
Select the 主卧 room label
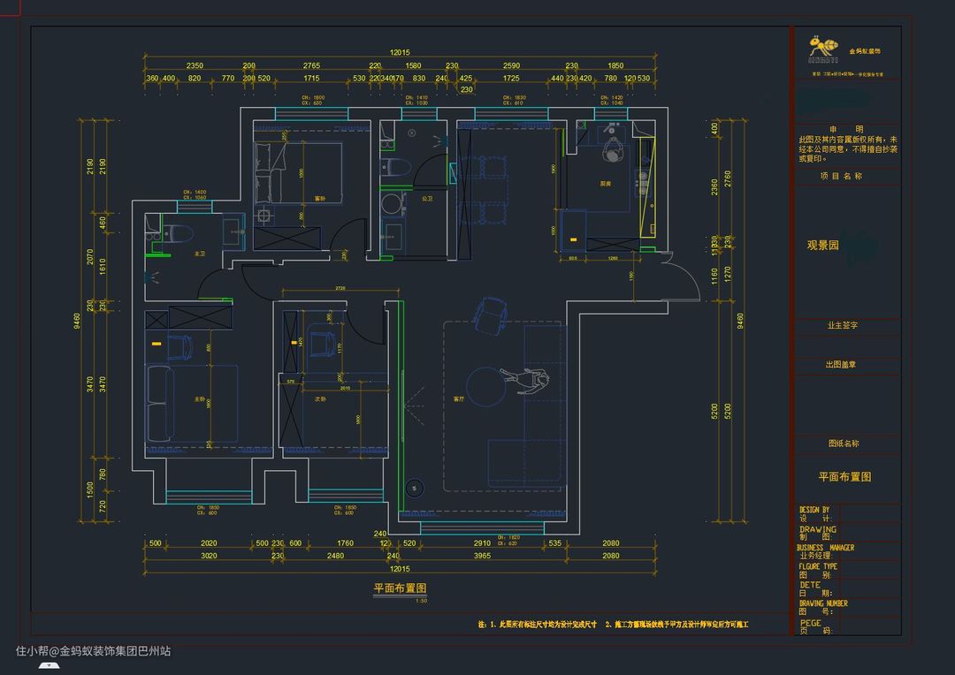(x=200, y=399)
